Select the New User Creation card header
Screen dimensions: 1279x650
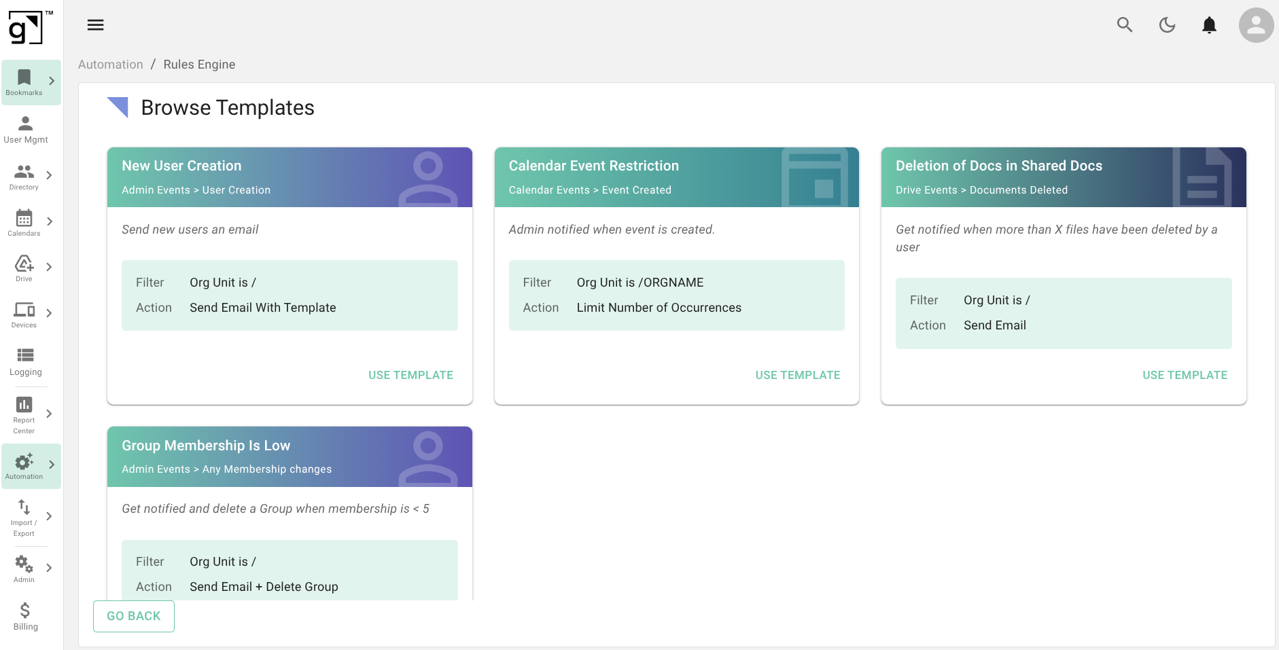[x=290, y=177]
